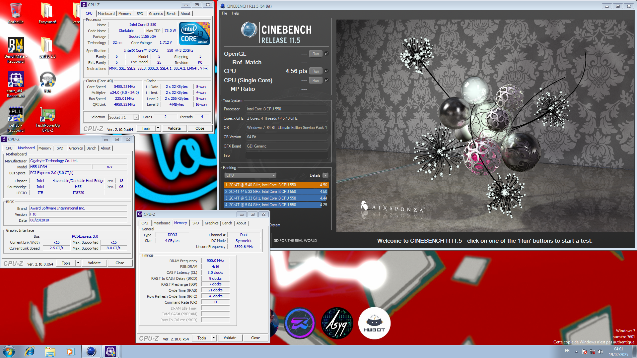Select Memory tab in the Mainboard CPU-Z window
Image resolution: width=637 pixels, height=358 pixels.
pyautogui.click(x=44, y=148)
